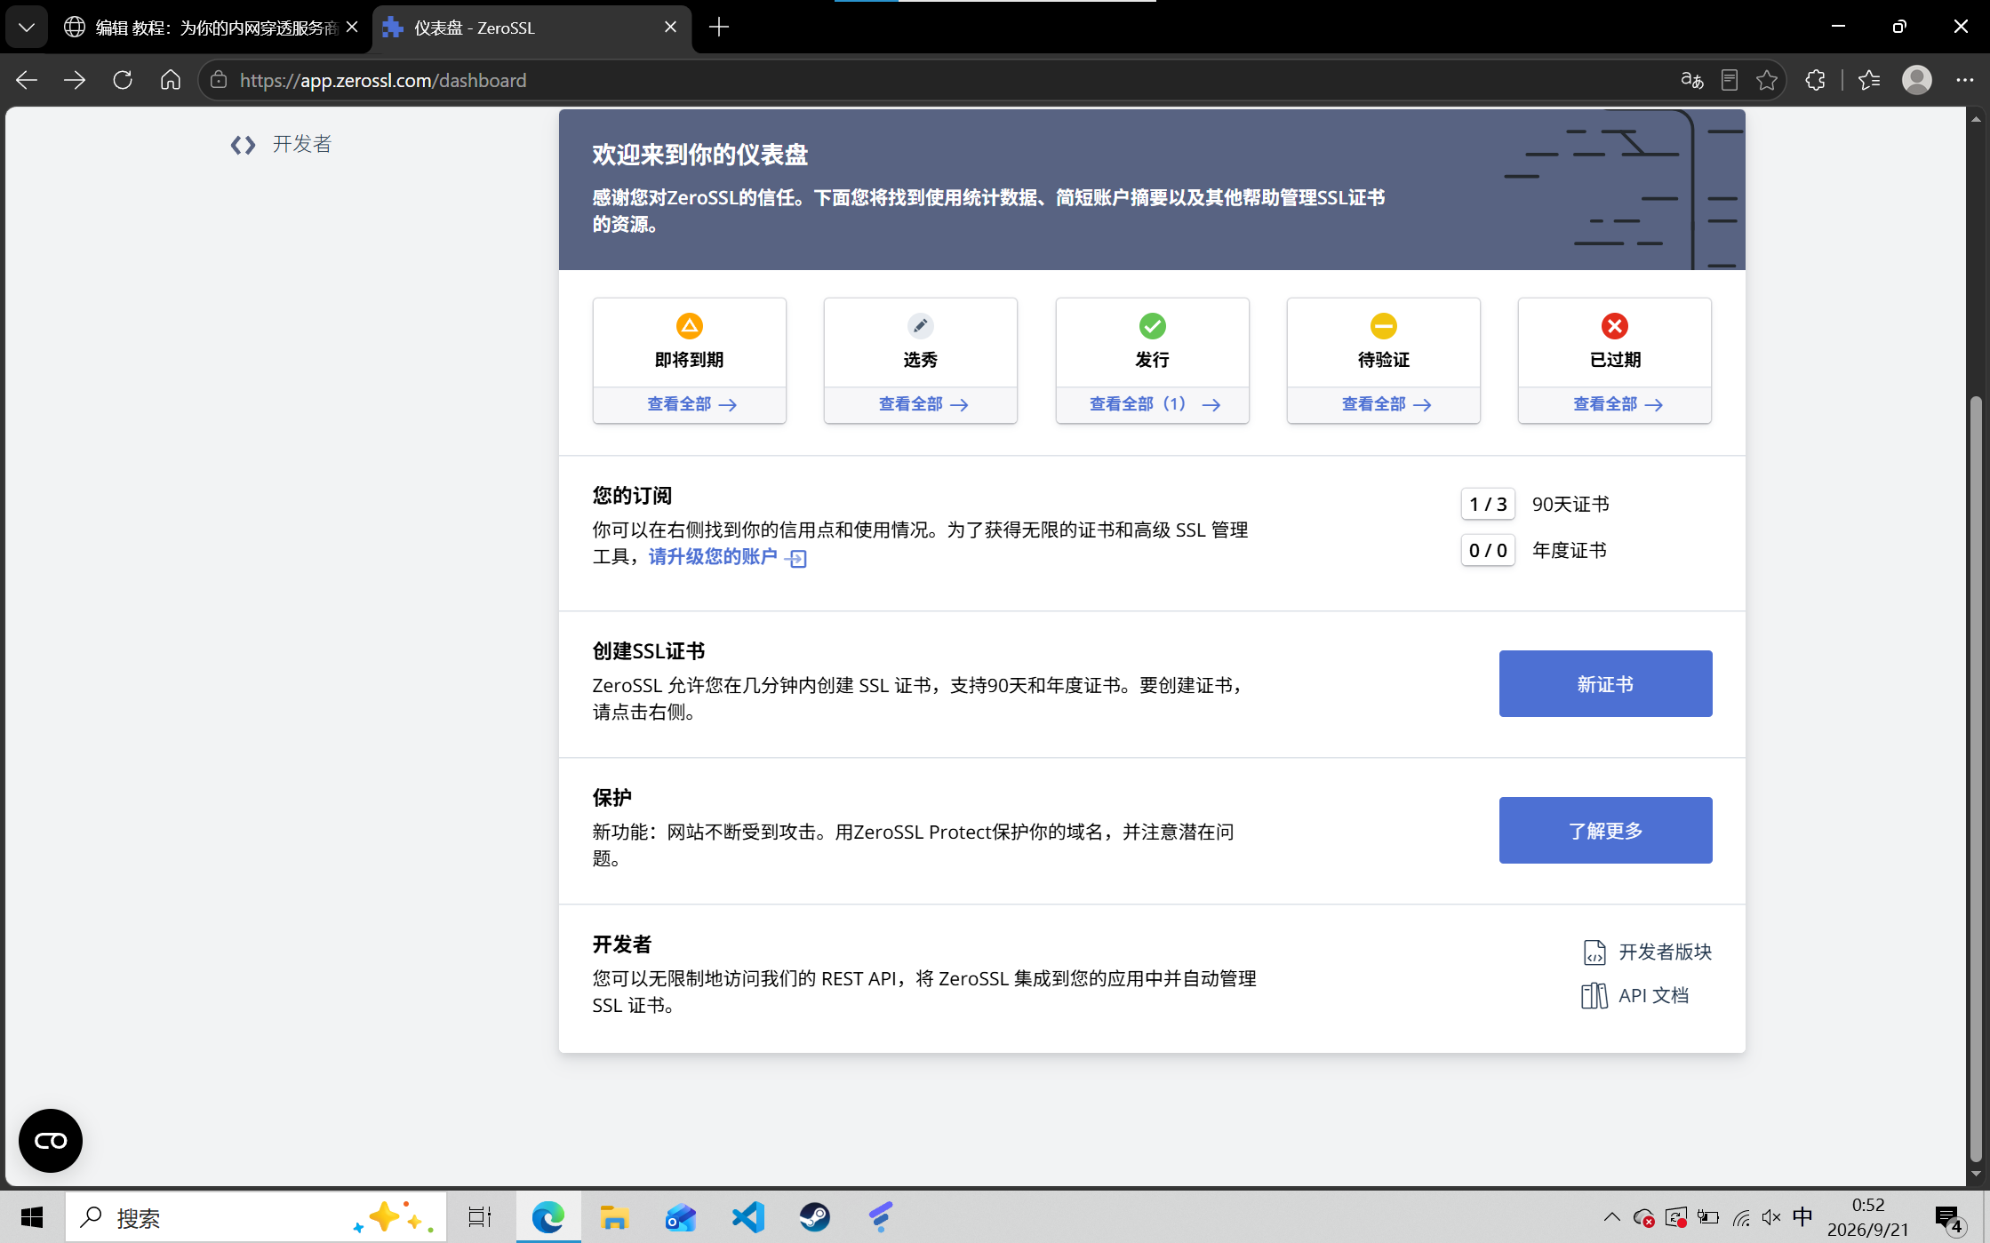Reload the ZeroSSL dashboard page
1990x1243 pixels.
123,80
